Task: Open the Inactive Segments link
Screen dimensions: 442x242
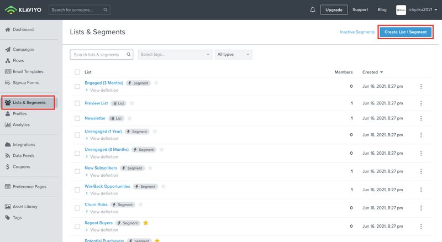Action: [357, 32]
